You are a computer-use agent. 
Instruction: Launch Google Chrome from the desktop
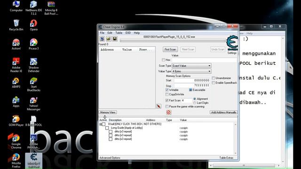click(16, 142)
